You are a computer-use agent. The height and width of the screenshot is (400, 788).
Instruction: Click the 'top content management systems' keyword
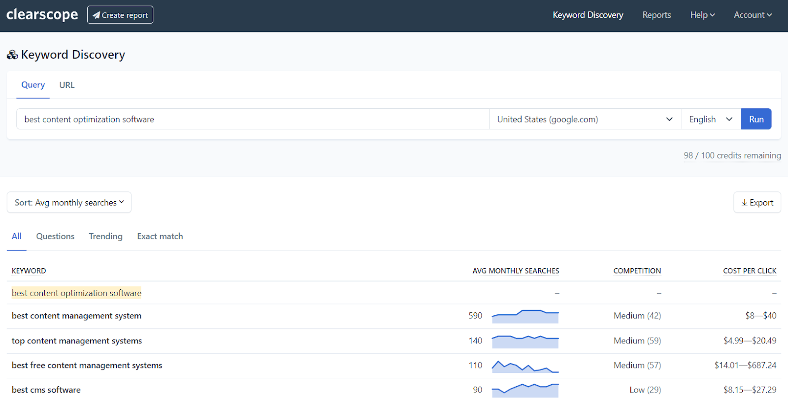(x=77, y=340)
